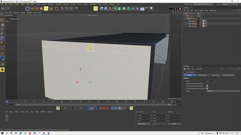241x135 pixels.
Task: Activate the Move tool
Action: 32,9
